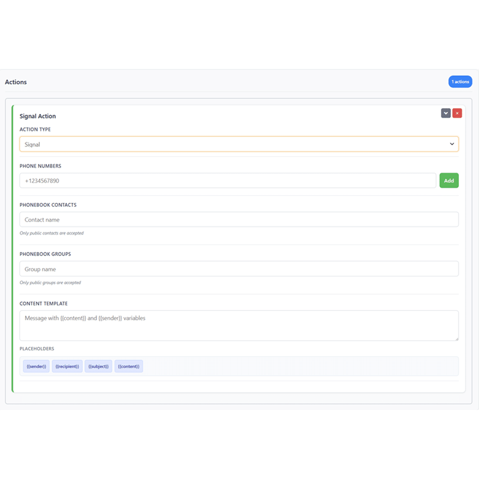Insert the {{sender}} placeholder chip

coord(36,366)
